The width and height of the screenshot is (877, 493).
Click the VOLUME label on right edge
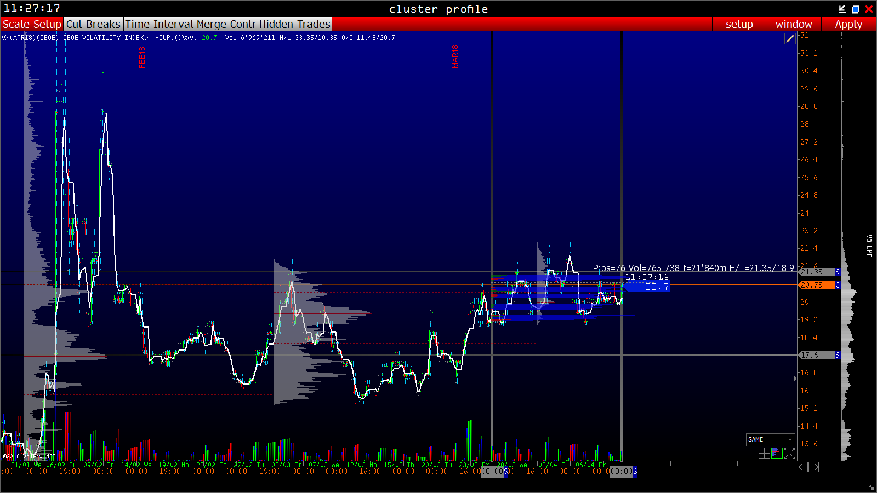pyautogui.click(x=869, y=245)
